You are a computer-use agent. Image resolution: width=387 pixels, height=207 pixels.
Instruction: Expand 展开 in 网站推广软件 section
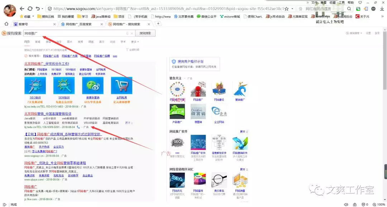tap(244, 132)
